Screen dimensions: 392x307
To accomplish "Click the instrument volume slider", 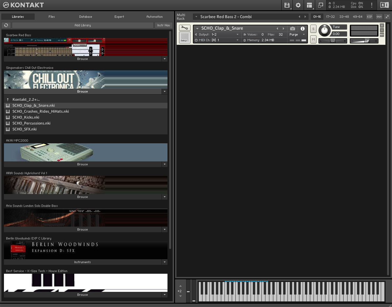I will tap(364, 41).
